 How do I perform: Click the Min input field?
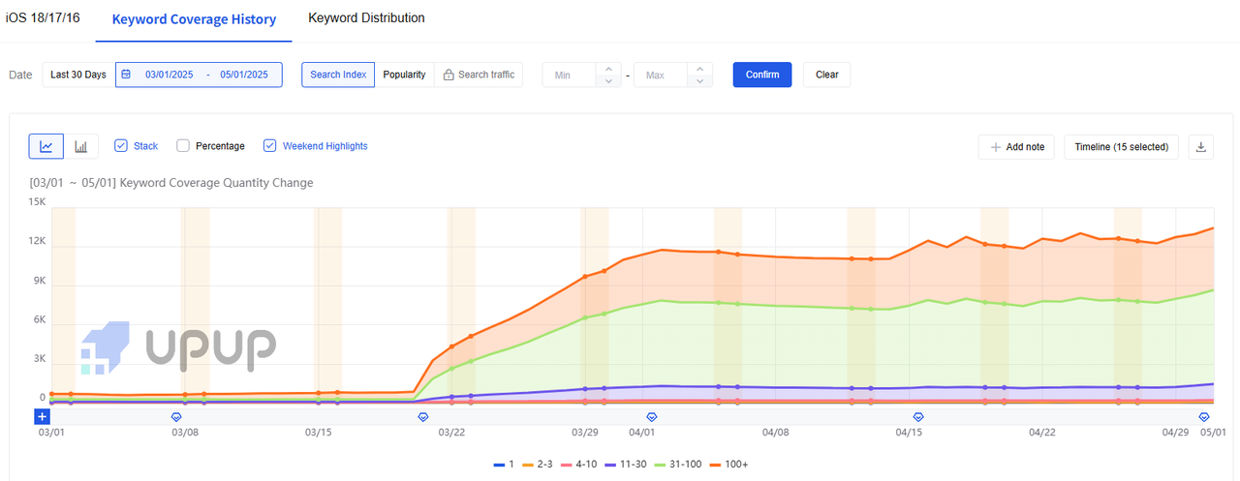[569, 75]
